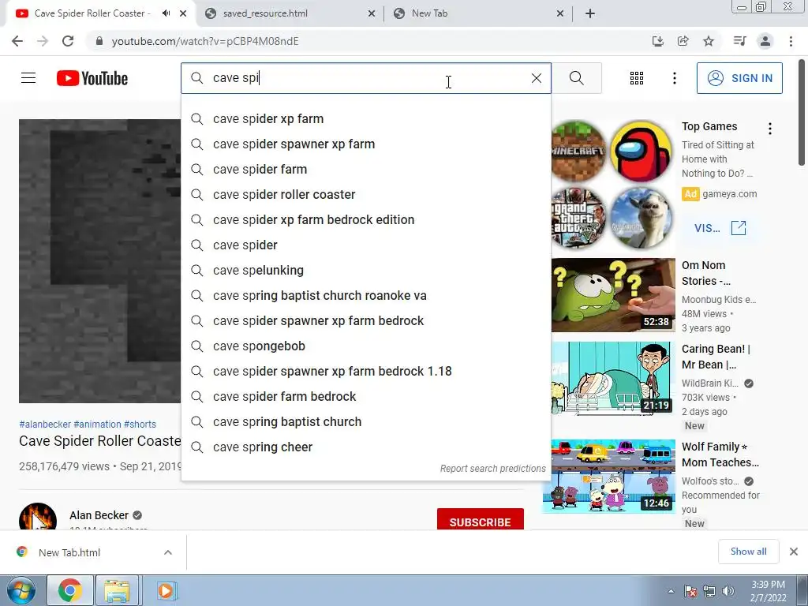Bookmark this page with the star icon
This screenshot has height=606, width=808.
point(709,41)
